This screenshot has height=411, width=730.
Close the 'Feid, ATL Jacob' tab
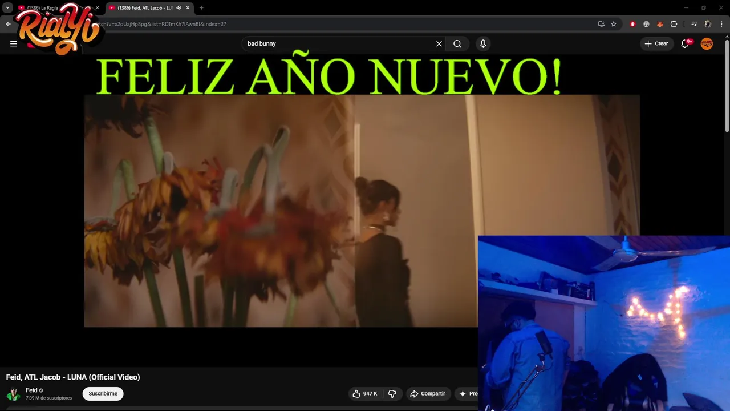pyautogui.click(x=188, y=8)
